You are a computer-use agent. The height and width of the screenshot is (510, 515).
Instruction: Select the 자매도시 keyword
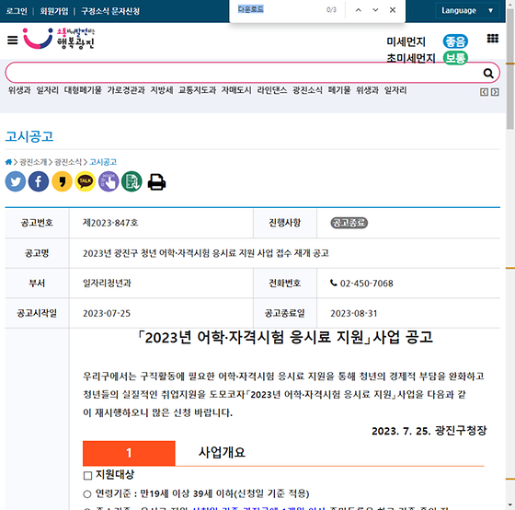pyautogui.click(x=236, y=90)
